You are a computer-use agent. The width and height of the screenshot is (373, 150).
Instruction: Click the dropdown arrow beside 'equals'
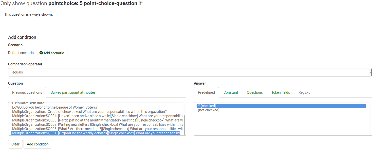pyautogui.click(x=370, y=72)
